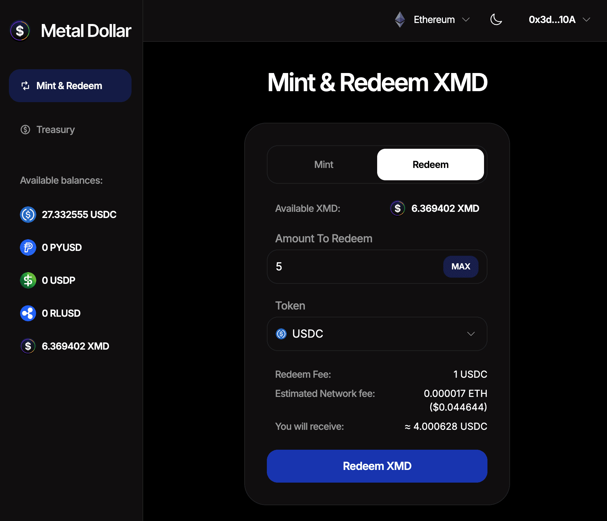Click the Redeem Fee: label
Screen dimensions: 607x521
(x=303, y=374)
